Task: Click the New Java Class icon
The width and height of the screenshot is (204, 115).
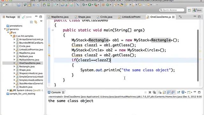Action: [x=108, y=5]
